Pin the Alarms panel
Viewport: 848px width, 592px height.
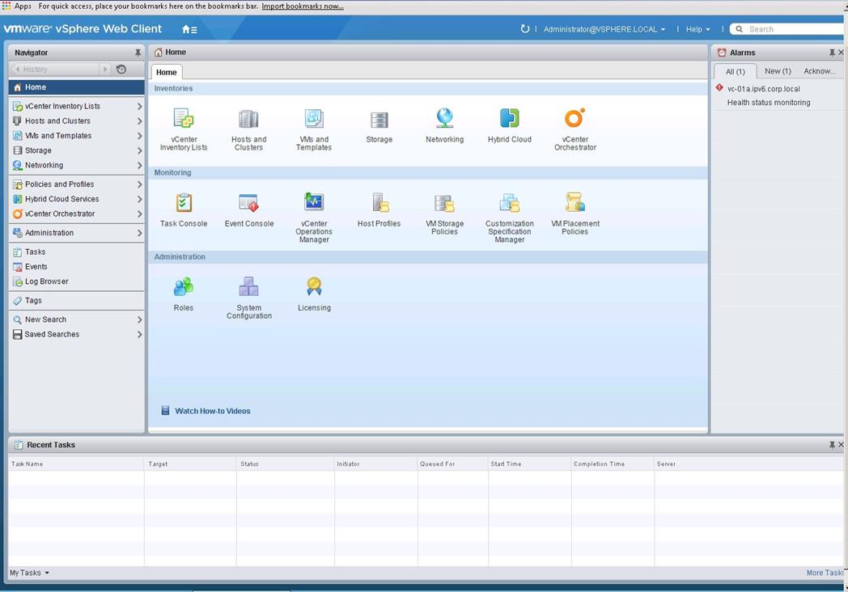[x=832, y=53]
